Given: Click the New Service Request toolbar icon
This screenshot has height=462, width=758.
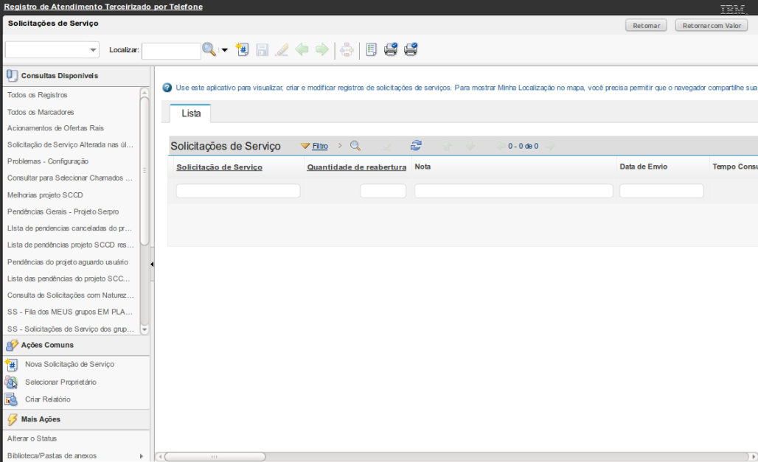Looking at the screenshot, I should coord(242,50).
